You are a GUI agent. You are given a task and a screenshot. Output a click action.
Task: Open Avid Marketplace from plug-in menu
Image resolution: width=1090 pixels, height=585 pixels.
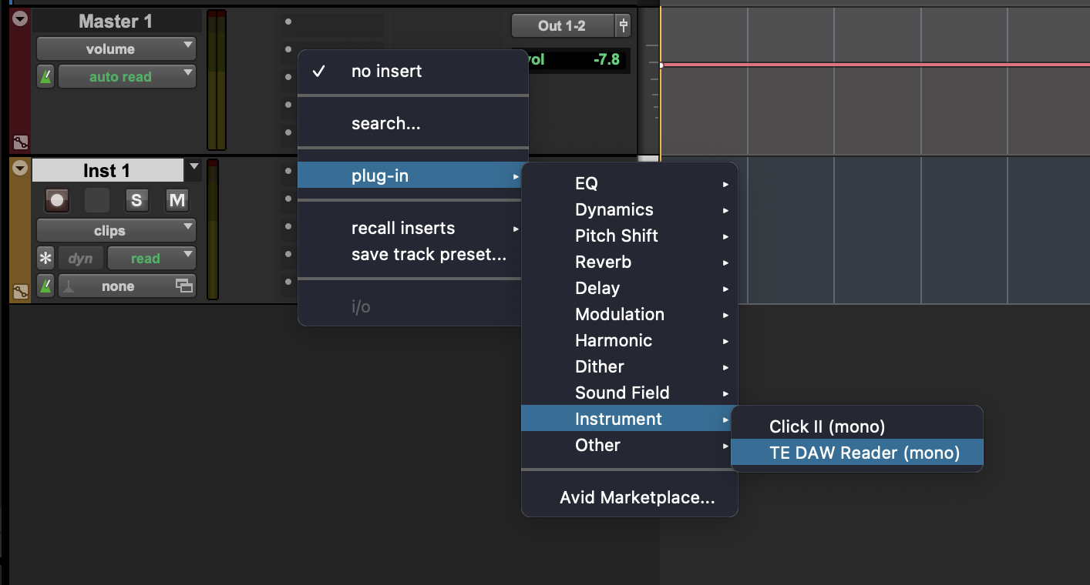click(637, 498)
